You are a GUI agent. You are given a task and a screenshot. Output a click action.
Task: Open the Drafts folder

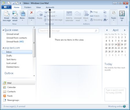point(9,56)
